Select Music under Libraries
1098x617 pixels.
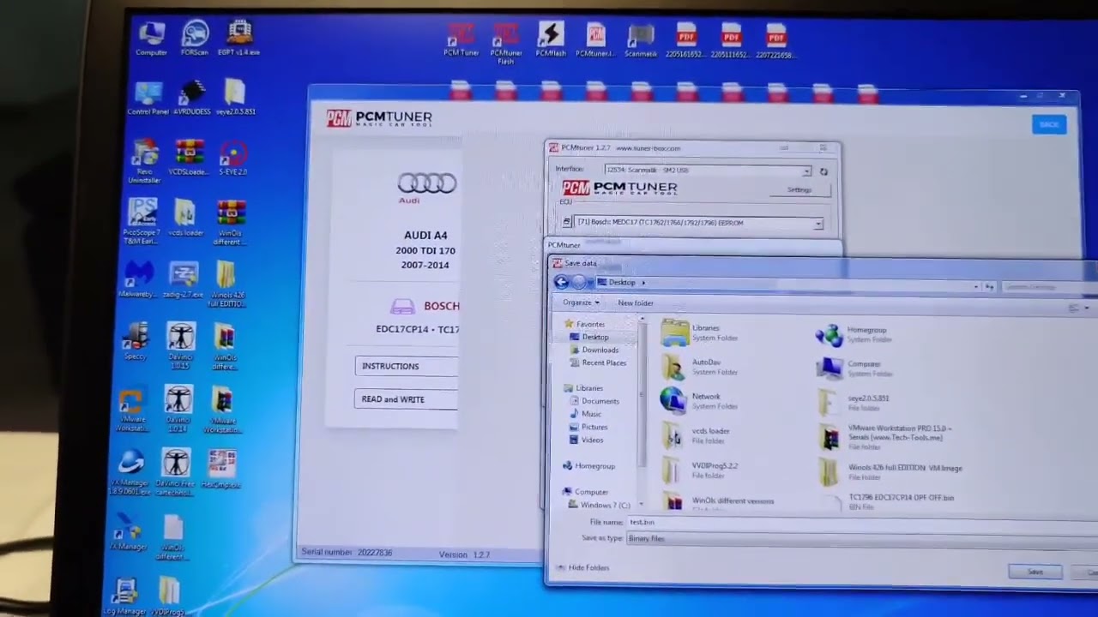pyautogui.click(x=584, y=414)
